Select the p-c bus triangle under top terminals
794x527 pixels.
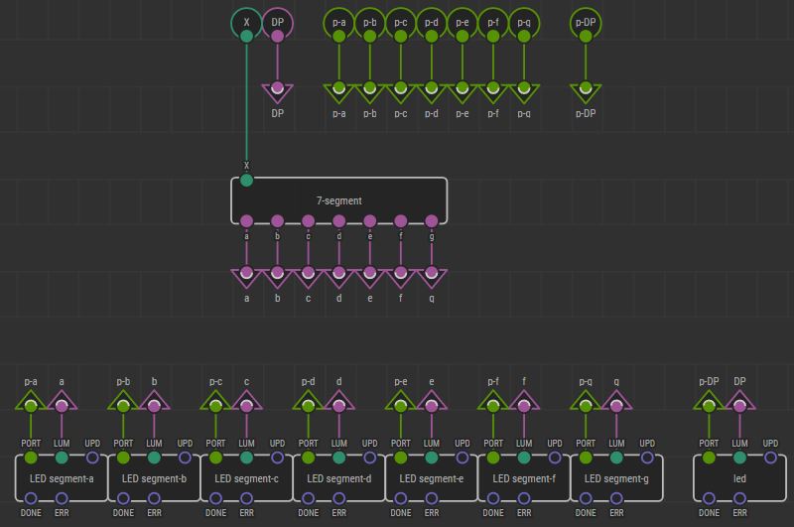click(x=401, y=91)
